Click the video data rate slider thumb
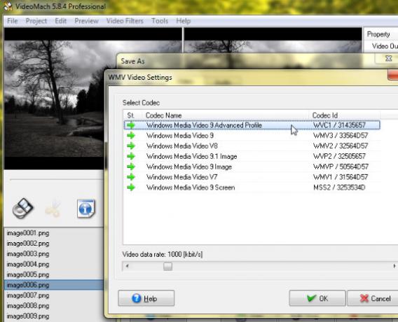Image resolution: width=398 pixels, height=322 pixels. 167,266
